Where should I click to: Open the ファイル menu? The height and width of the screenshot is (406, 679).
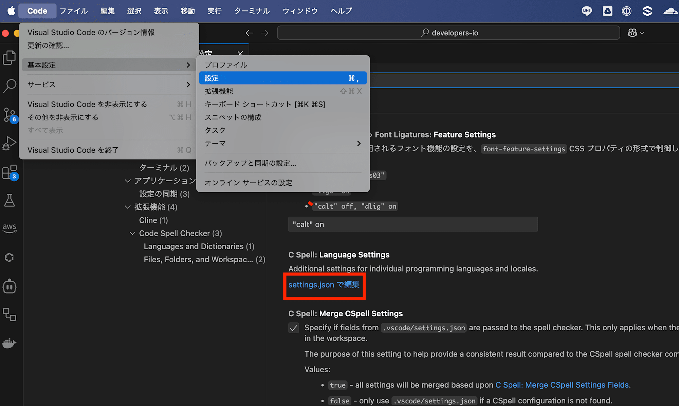point(74,11)
